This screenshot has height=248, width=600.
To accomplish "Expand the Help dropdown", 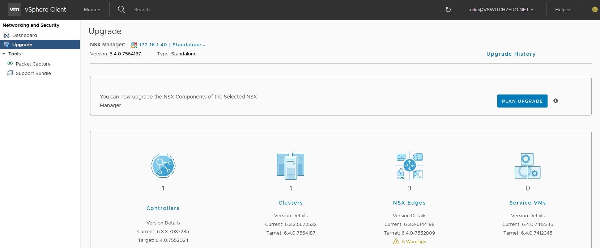I will 562,10.
